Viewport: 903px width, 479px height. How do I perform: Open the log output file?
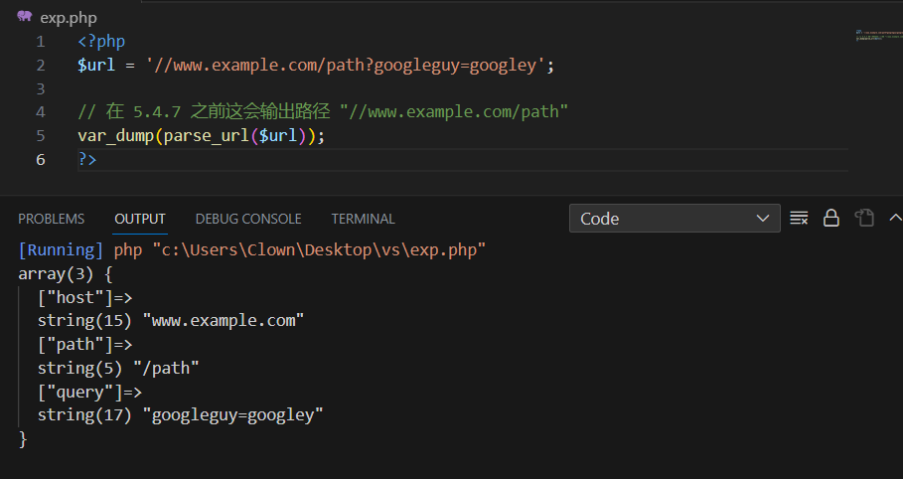864,218
